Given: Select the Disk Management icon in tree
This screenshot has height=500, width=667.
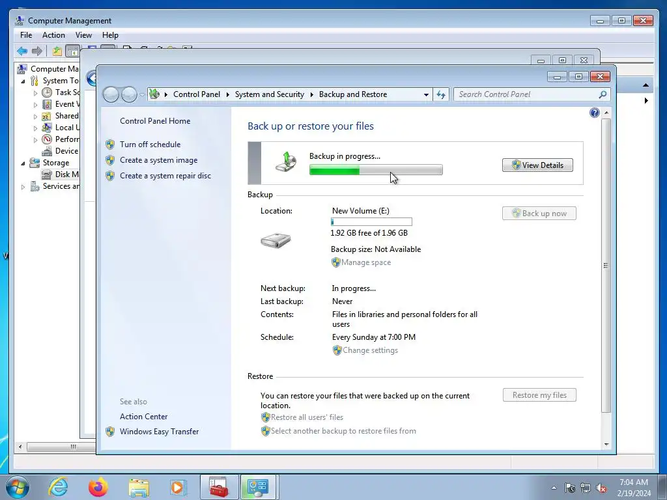Looking at the screenshot, I should (47, 174).
